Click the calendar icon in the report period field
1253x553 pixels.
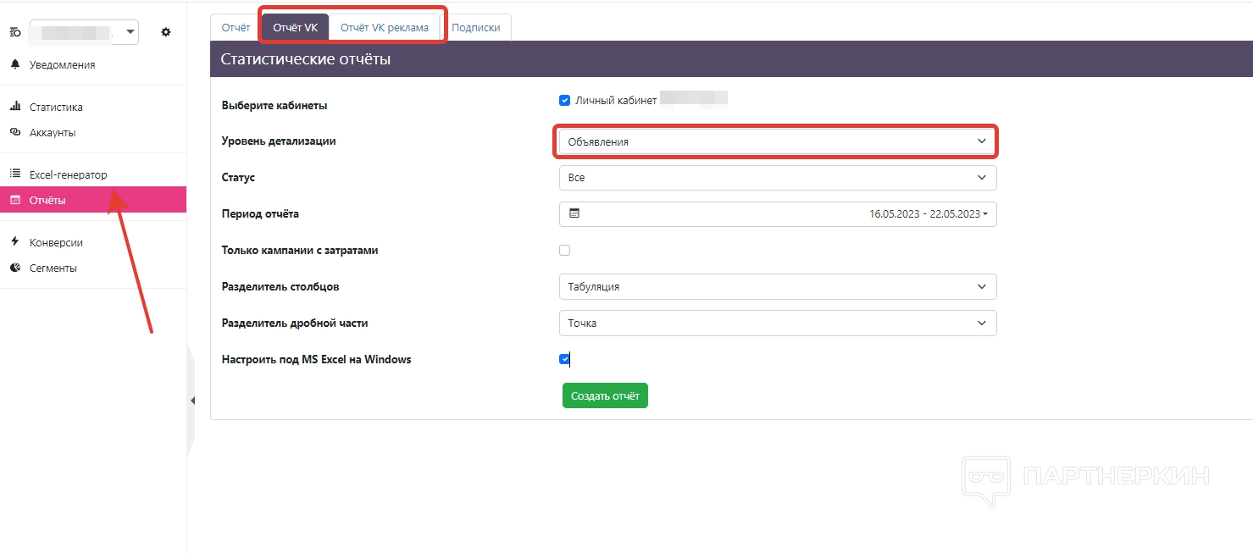[x=574, y=213]
